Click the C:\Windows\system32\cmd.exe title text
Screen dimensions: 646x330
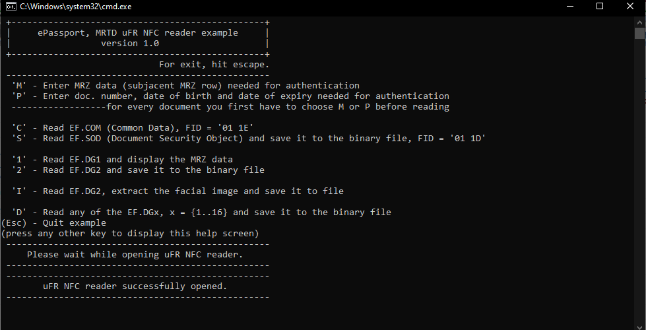[x=76, y=7]
